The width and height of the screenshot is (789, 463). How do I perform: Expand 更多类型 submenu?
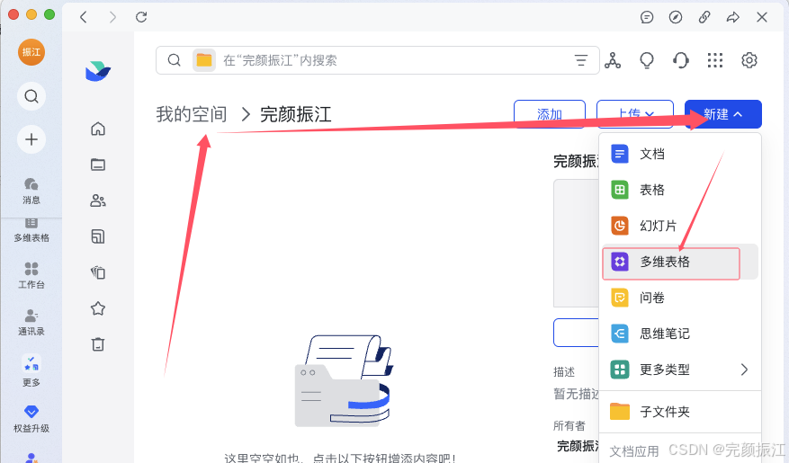[680, 370]
